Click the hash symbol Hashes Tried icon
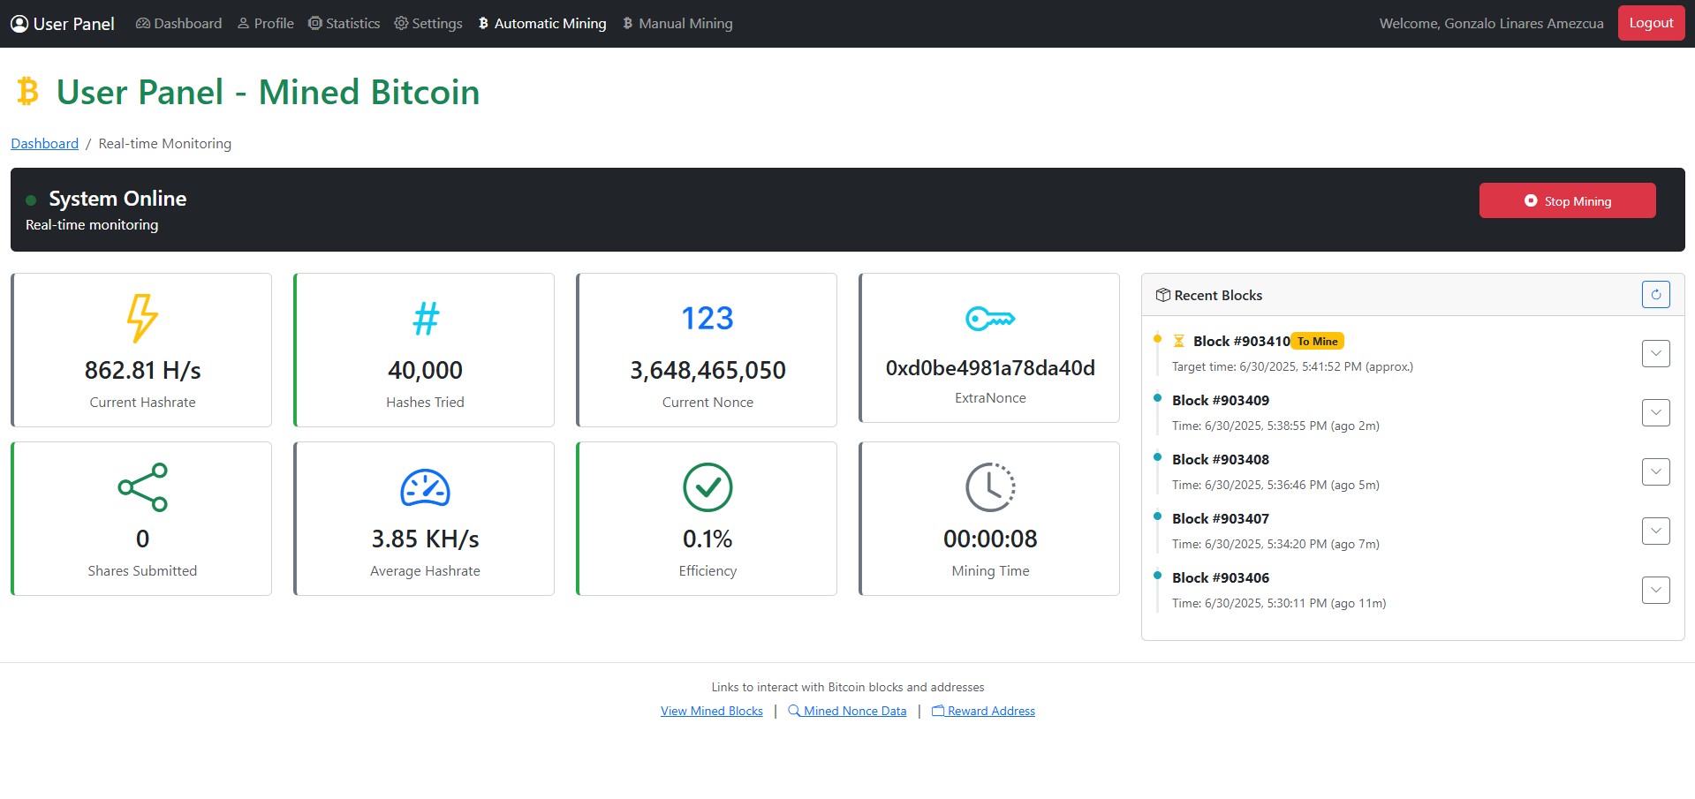Image resolution: width=1695 pixels, height=799 pixels. point(426,319)
